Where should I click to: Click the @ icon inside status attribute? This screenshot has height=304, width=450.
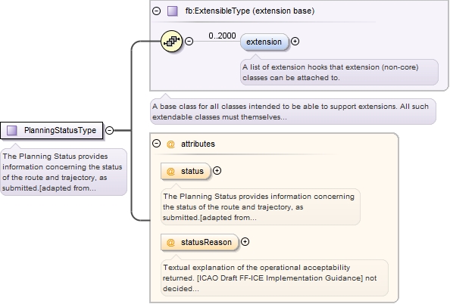tap(170, 172)
